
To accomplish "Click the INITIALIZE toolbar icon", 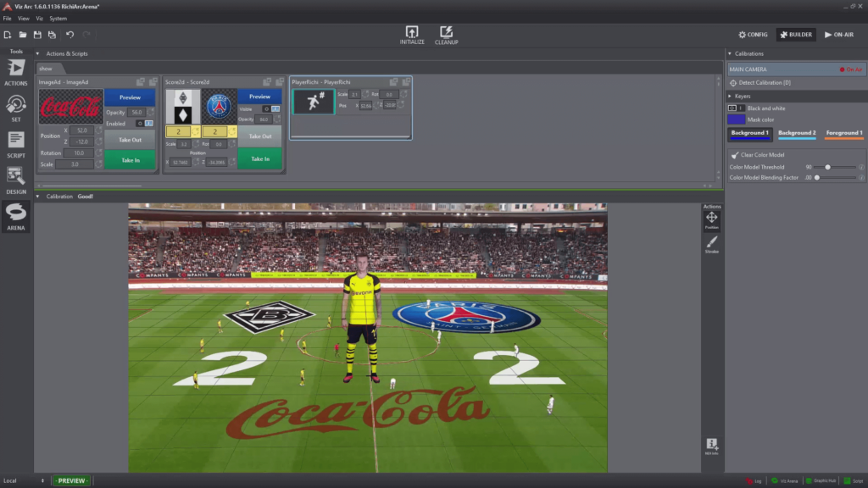I will pos(413,34).
